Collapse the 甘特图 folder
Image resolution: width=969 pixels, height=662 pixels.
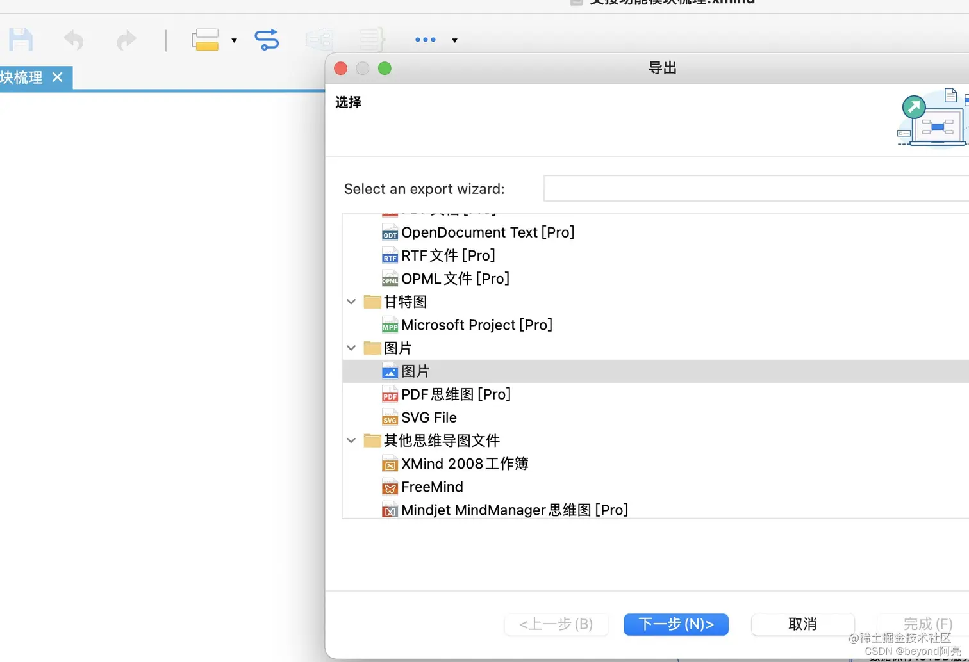tap(351, 302)
